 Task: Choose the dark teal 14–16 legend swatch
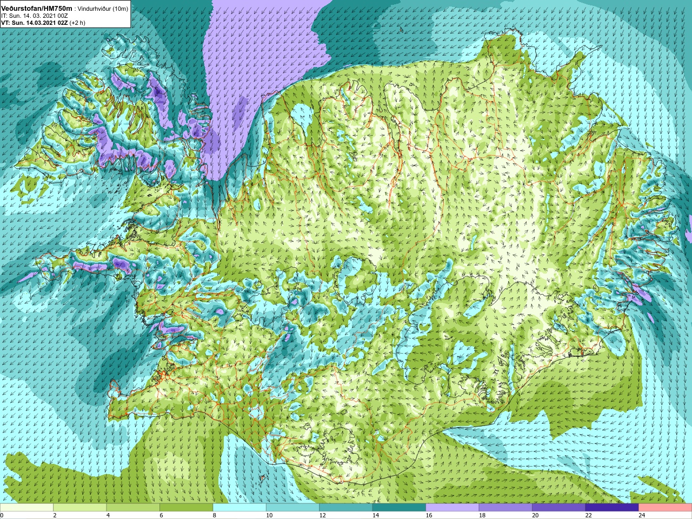(x=399, y=508)
